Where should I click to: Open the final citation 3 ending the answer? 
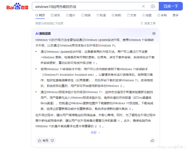click(100, 126)
